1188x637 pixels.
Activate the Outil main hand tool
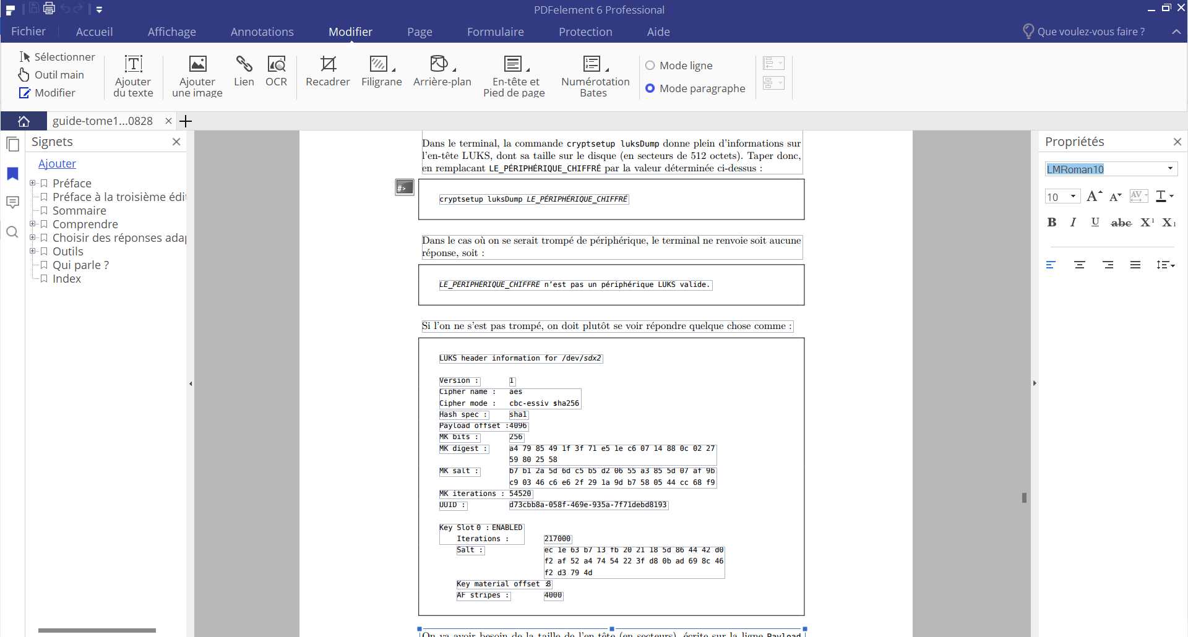point(51,75)
